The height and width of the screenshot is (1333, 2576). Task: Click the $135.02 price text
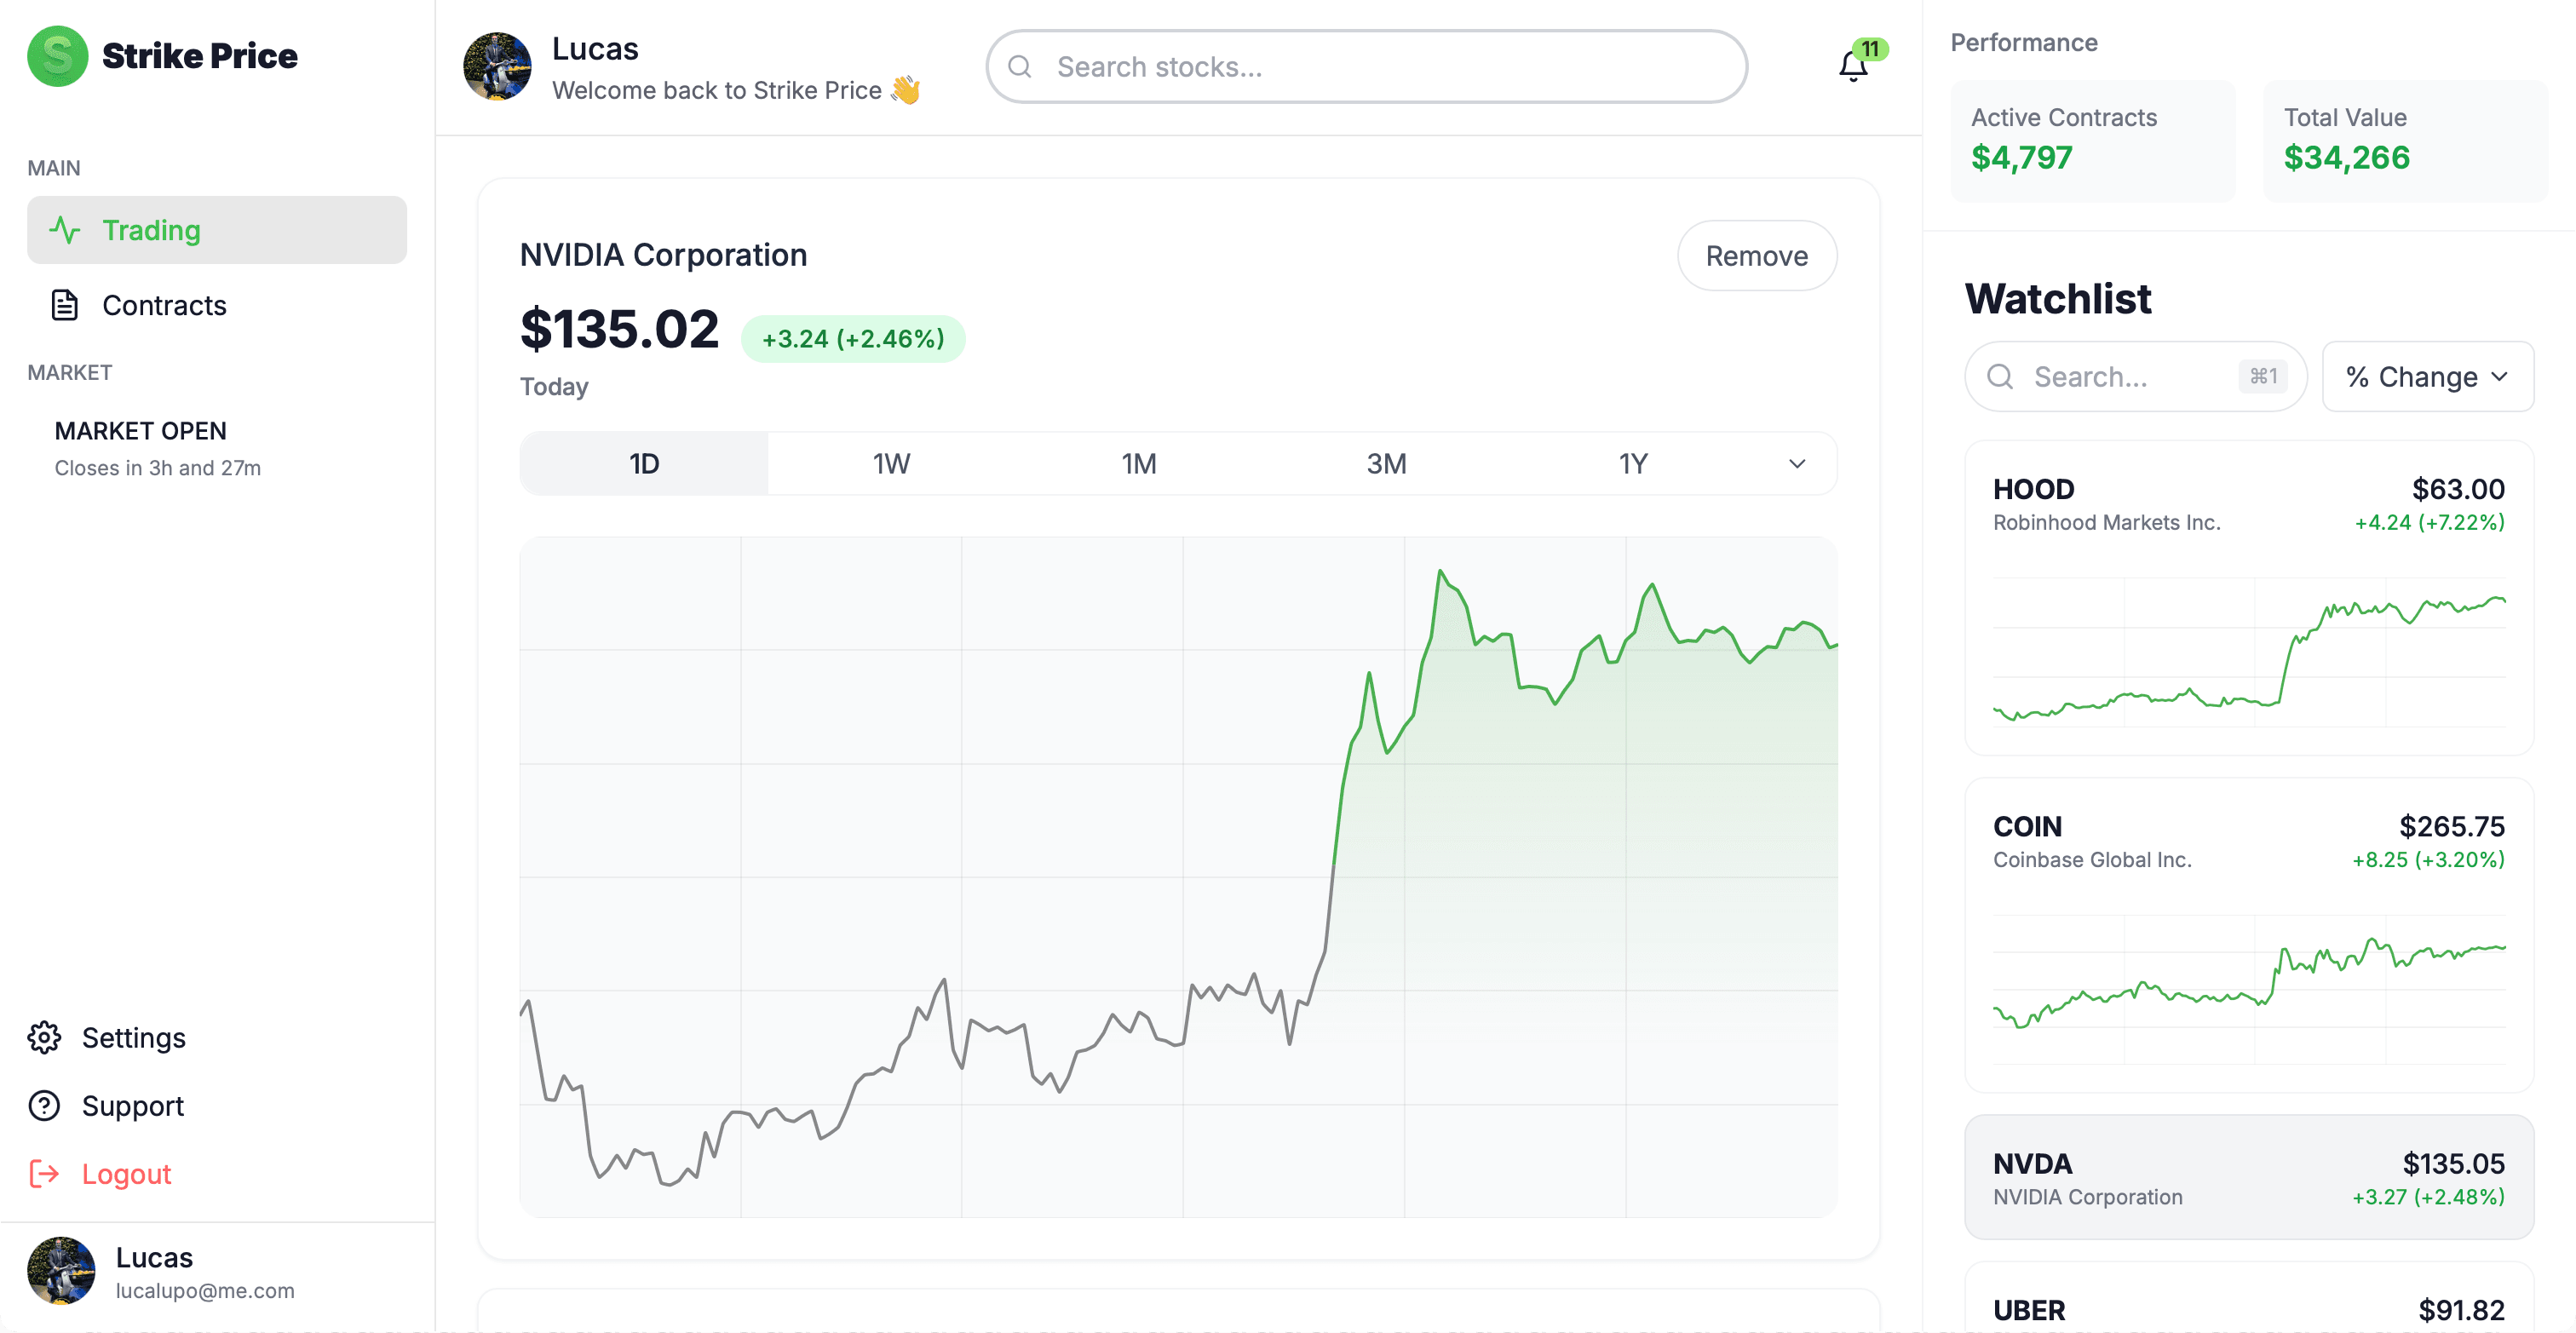click(619, 329)
